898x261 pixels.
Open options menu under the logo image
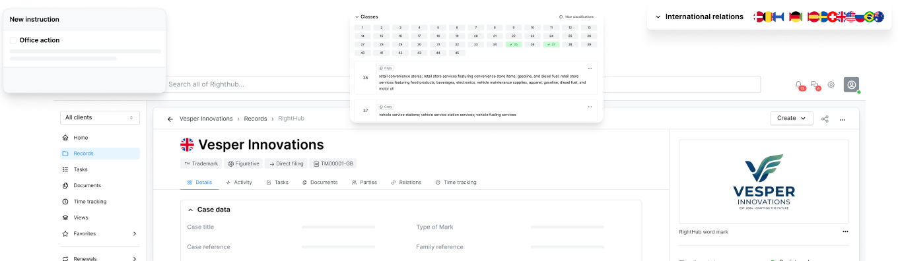click(x=845, y=231)
